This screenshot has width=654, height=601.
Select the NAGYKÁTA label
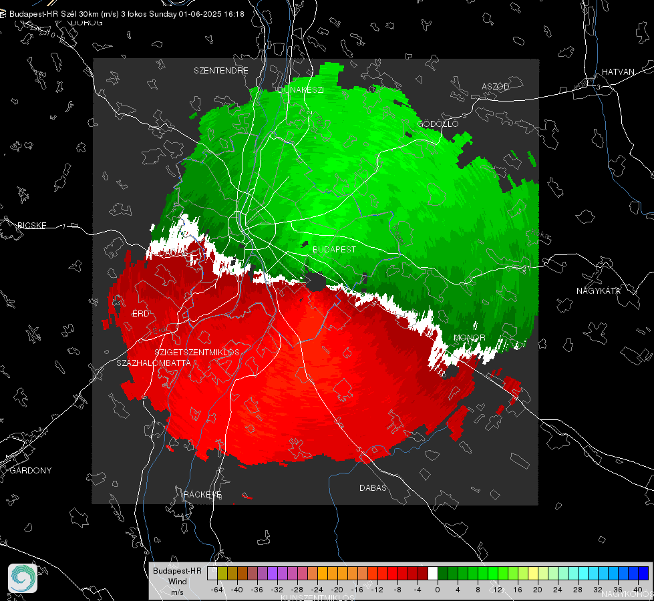coord(599,290)
